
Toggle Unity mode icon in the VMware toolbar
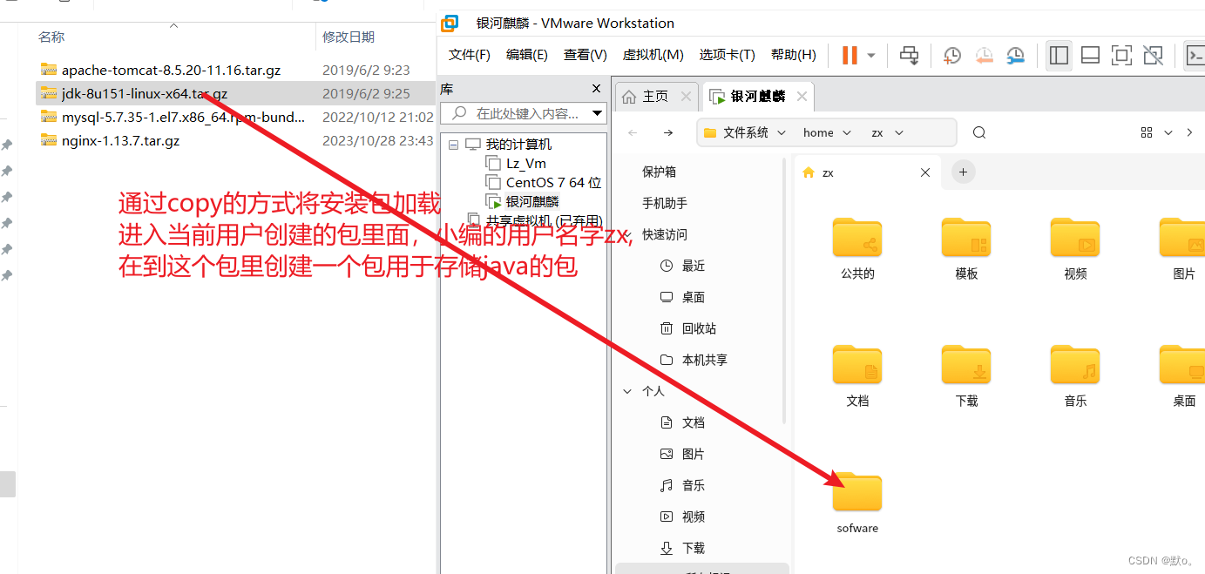(x=1153, y=56)
